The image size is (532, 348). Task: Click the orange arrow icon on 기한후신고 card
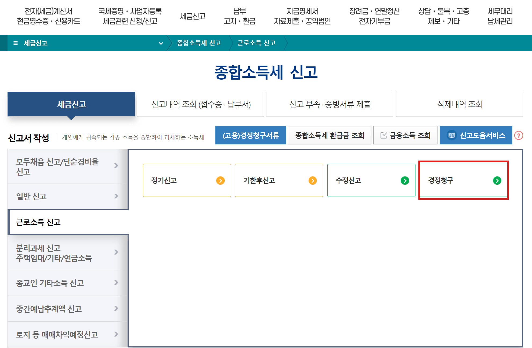coord(313,180)
